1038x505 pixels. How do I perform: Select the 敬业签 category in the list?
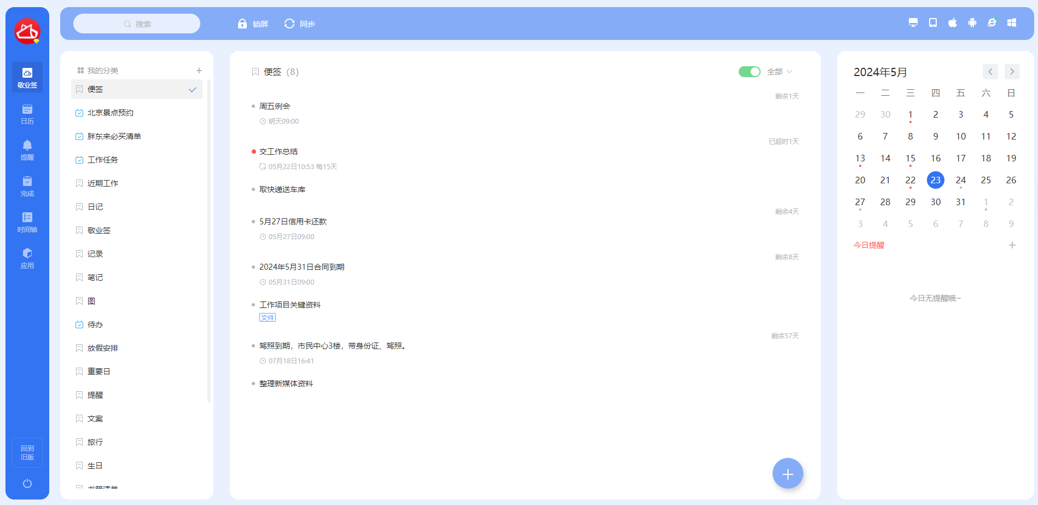(x=137, y=230)
